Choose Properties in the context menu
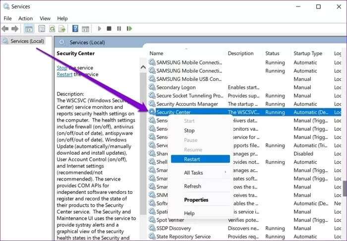Screen dimensions: 347x241 click(x=200, y=200)
